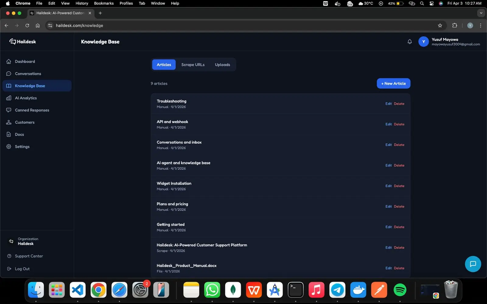The image size is (487, 304).
Task: Delete the Widget Installation article
Action: pyautogui.click(x=399, y=186)
